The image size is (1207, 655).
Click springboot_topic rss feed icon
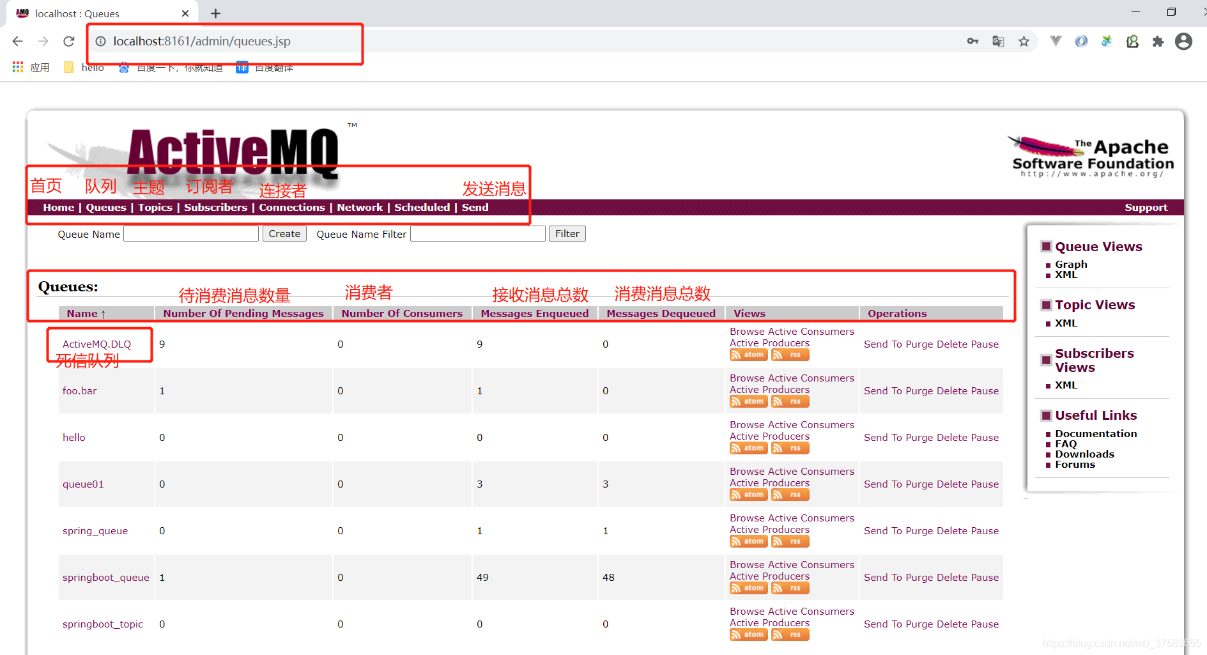[x=790, y=635]
